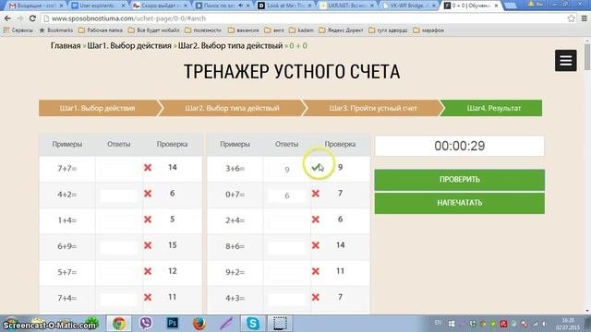Open the Яндекс Директ bookmark folder
The width and height of the screenshot is (591, 332).
coord(341,30)
